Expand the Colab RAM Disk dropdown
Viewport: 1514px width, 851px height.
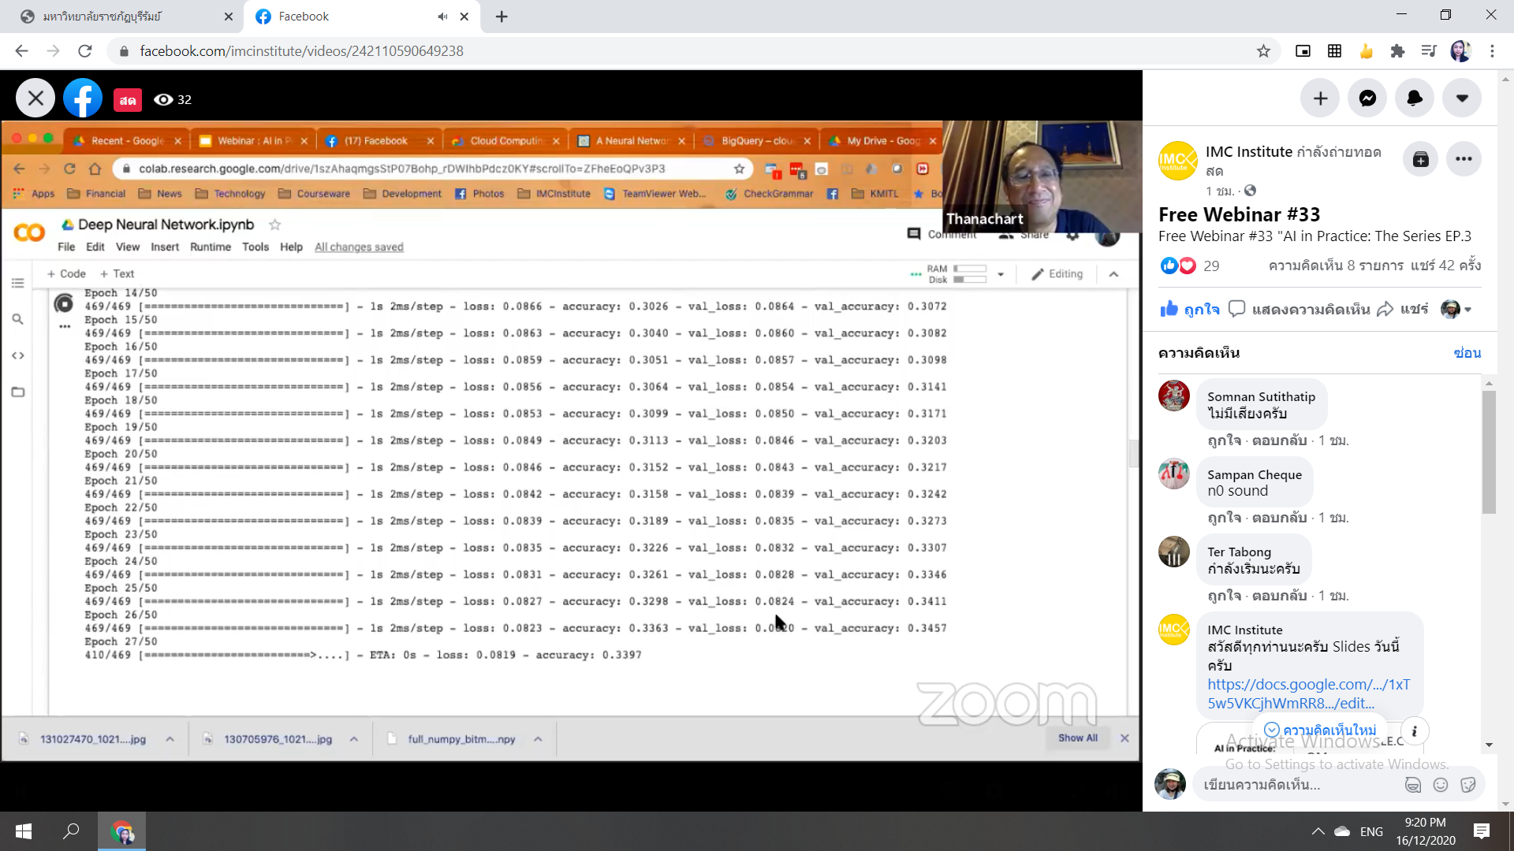pos(1001,274)
